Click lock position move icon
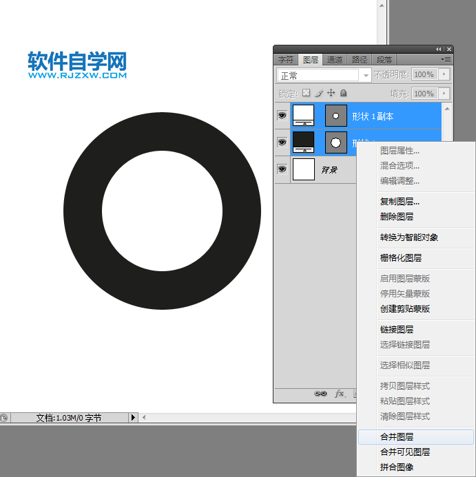 coord(331,93)
